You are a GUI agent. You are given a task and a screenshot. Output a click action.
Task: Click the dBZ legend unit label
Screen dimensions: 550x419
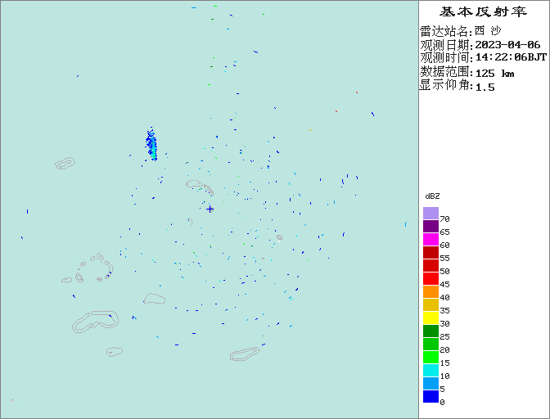click(x=432, y=196)
